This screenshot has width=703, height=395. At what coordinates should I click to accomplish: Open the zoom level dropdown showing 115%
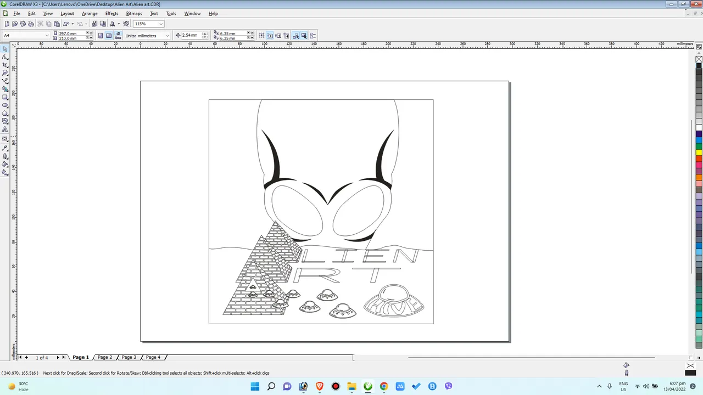pyautogui.click(x=160, y=24)
